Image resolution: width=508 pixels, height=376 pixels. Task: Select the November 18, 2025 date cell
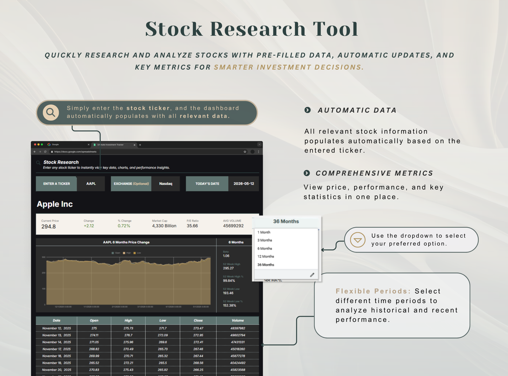pyautogui.click(x=57, y=356)
